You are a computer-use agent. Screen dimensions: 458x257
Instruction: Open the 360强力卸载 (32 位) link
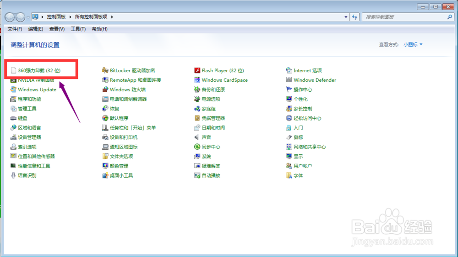39,70
